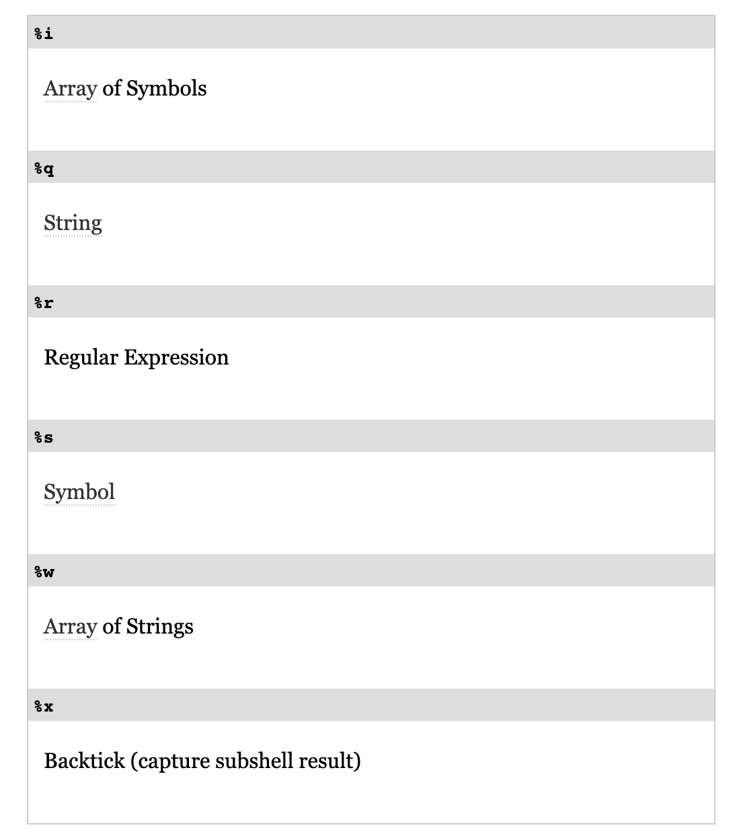Open the Array link before 'of Strings'
Viewport: 737px width, 838px height.
70,627
